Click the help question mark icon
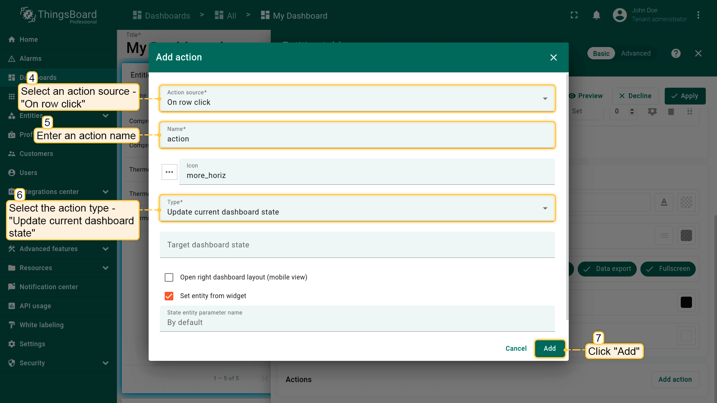The width and height of the screenshot is (717, 403). click(x=676, y=53)
